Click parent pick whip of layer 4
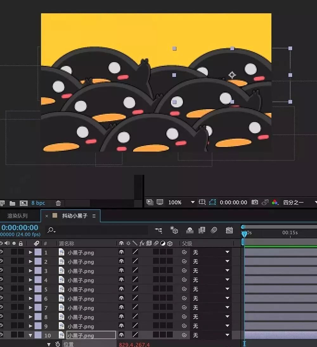The width and height of the screenshot is (317, 347). point(184,280)
